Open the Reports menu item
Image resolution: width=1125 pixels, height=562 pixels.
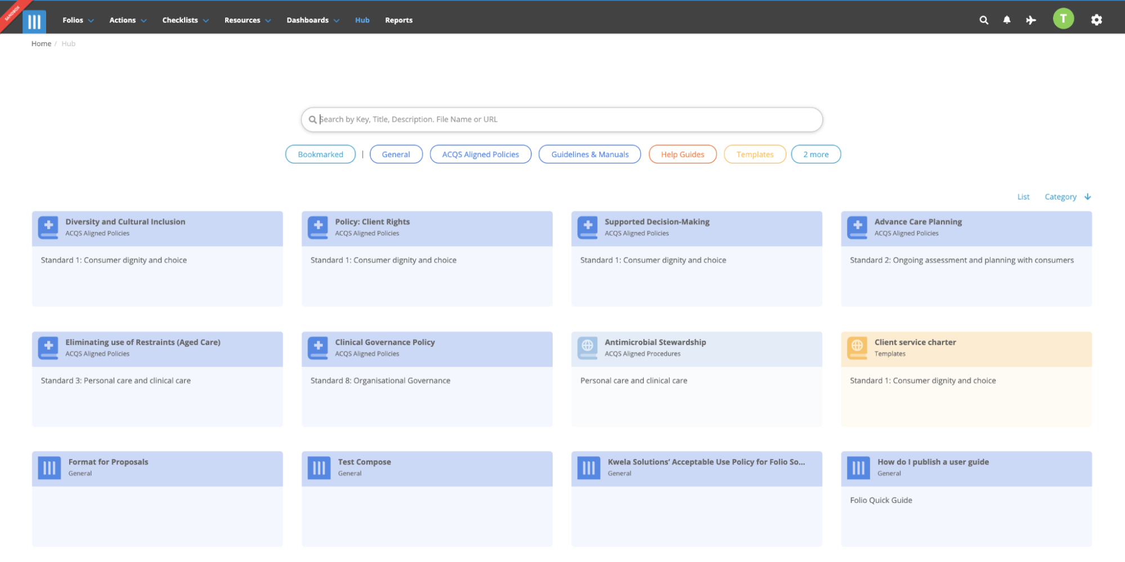click(x=398, y=20)
